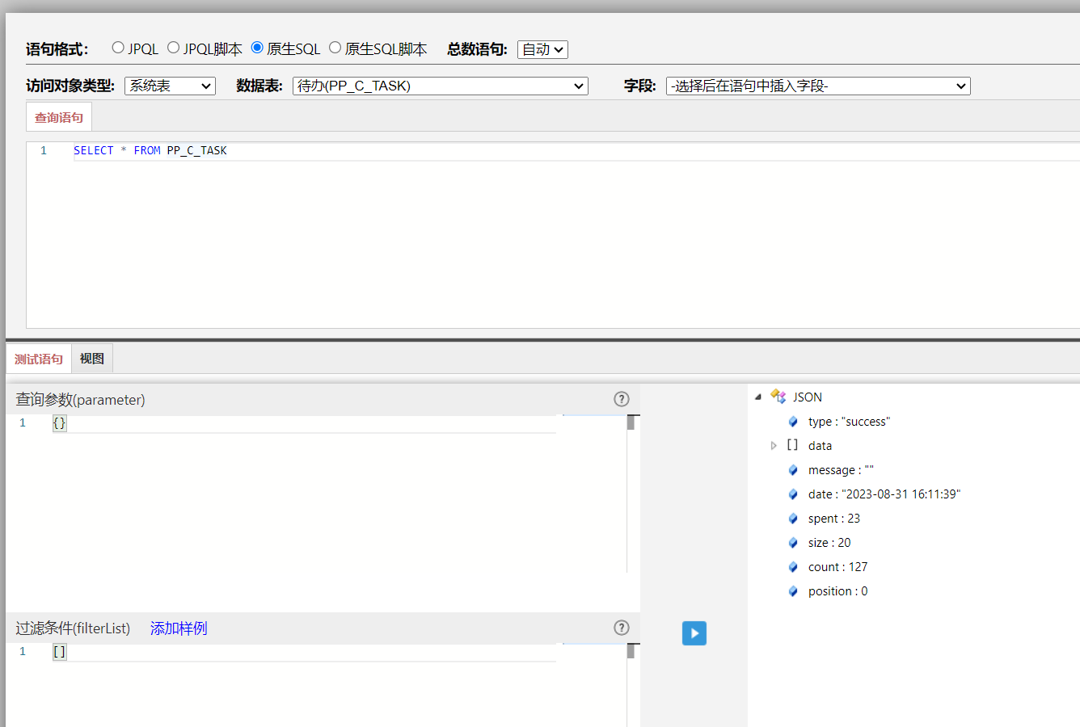Click help icon beside 过滤条件(filterList)

click(621, 628)
